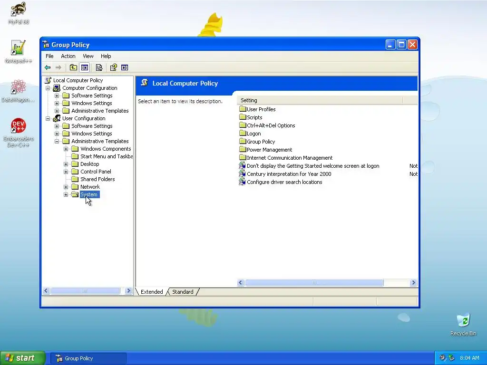Screen dimensions: 487x365
Task: Sort by the Setting column header
Action: tap(320, 100)
